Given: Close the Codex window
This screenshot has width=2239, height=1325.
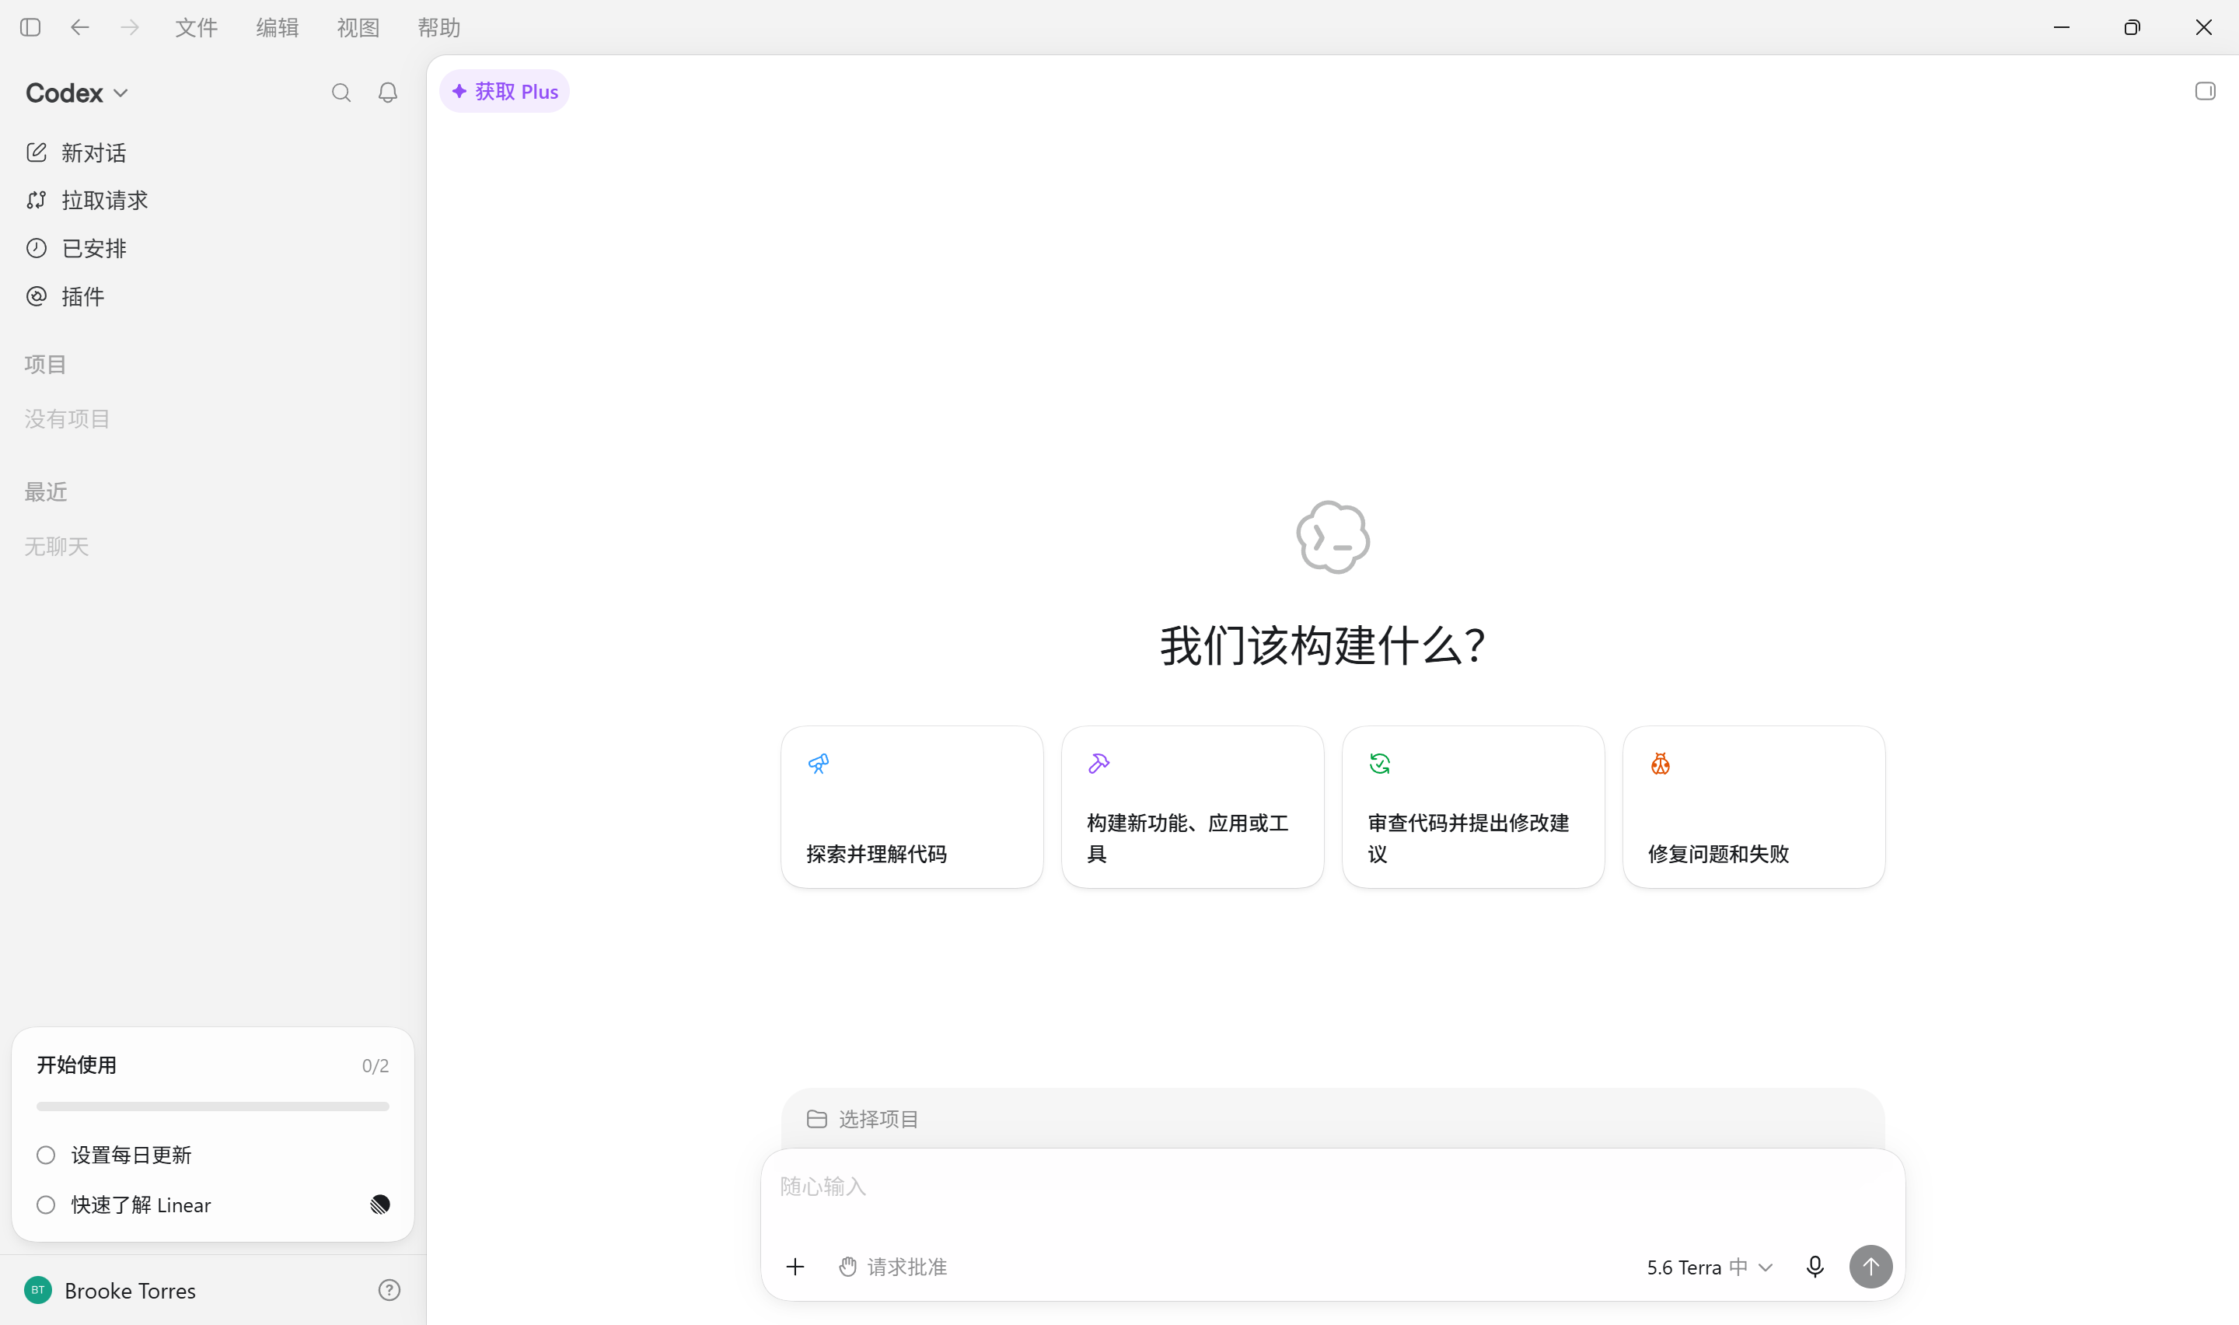Looking at the screenshot, I should (2203, 28).
